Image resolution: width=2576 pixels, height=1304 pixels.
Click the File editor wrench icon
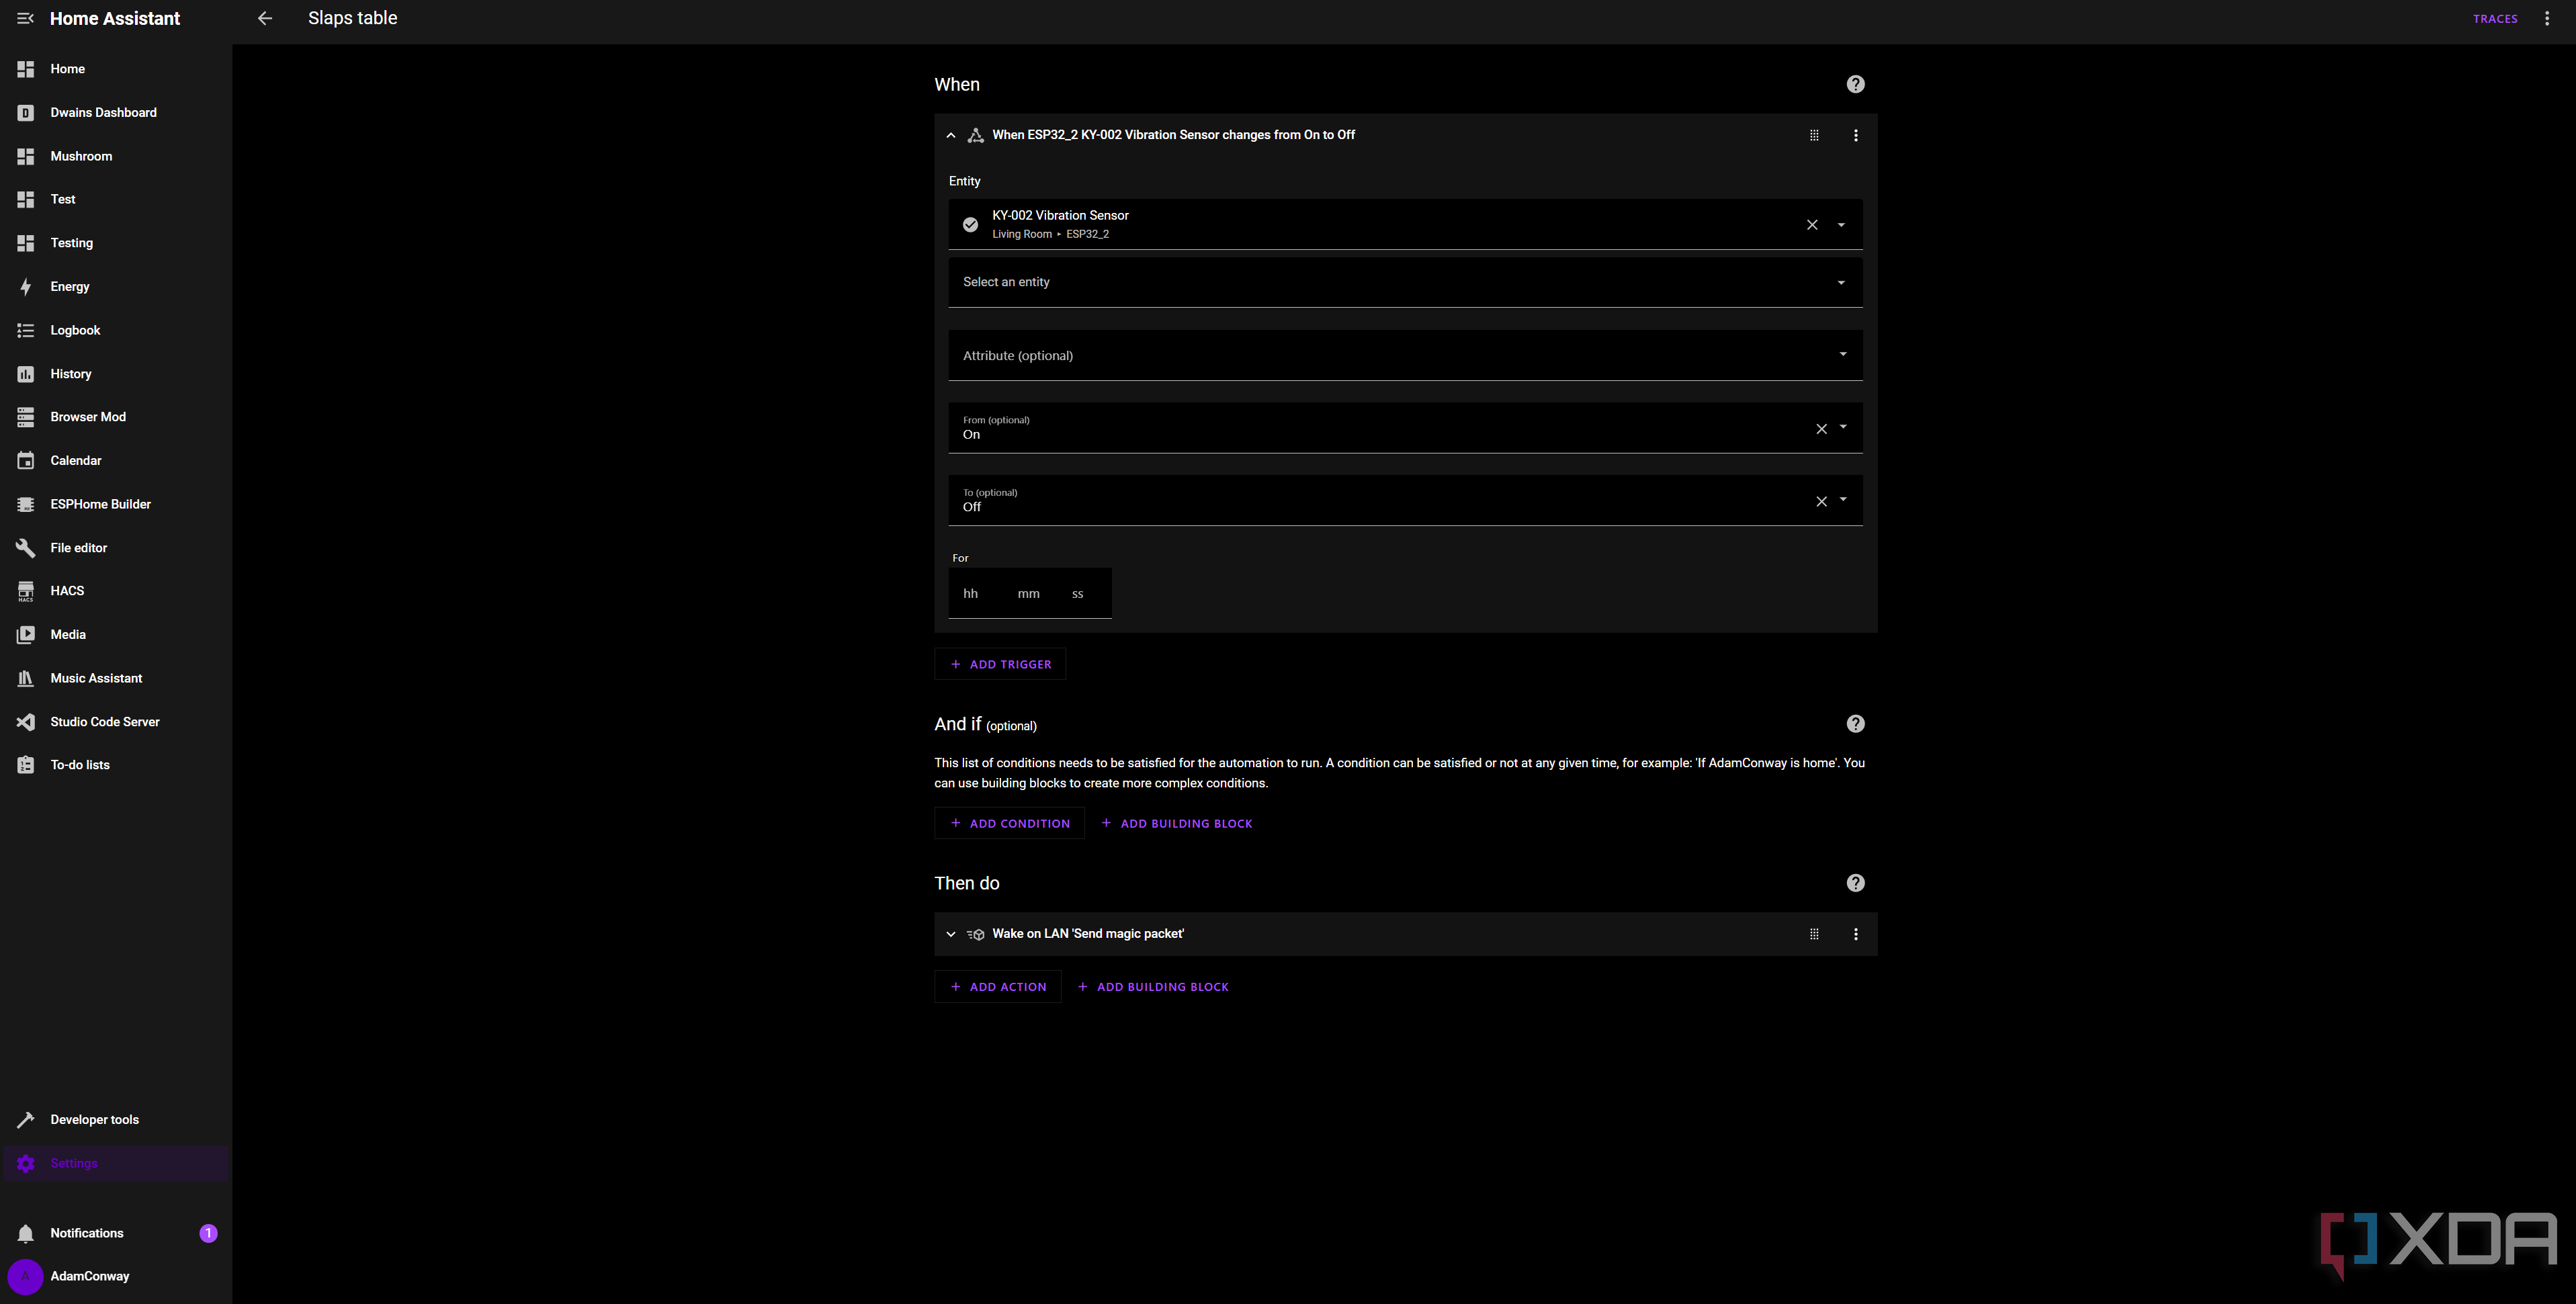26,548
